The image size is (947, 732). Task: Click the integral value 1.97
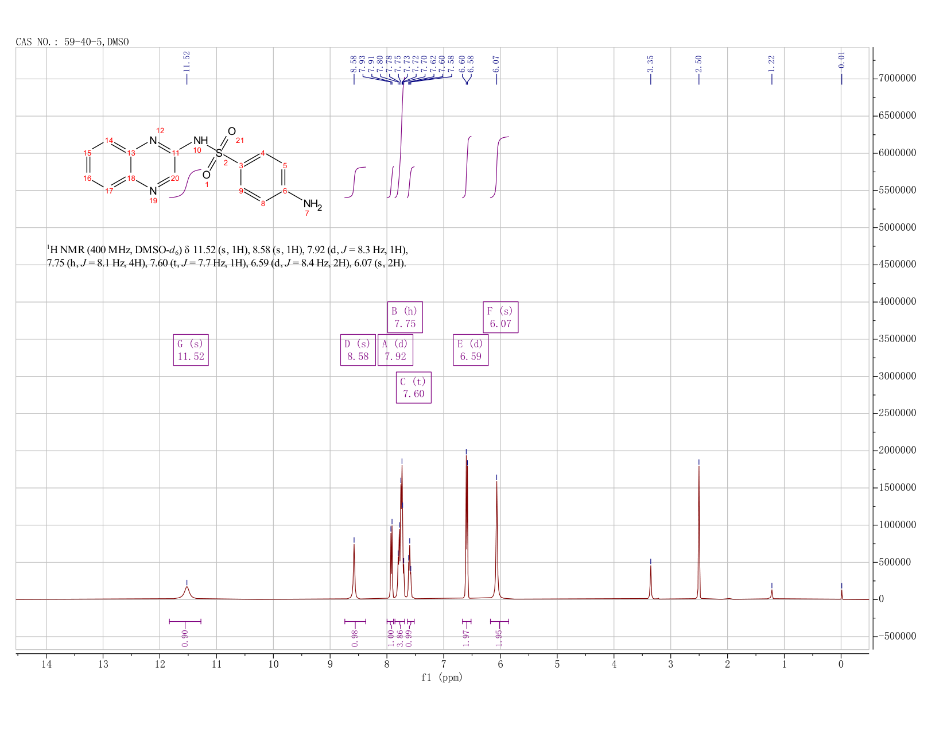pyautogui.click(x=466, y=638)
